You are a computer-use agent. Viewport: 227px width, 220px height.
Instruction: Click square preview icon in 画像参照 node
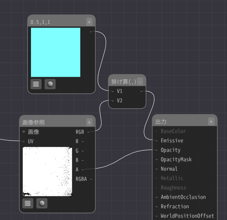pos(28,203)
